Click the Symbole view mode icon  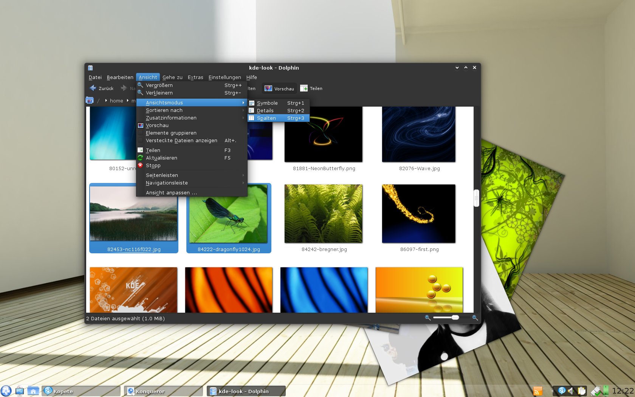click(x=252, y=103)
